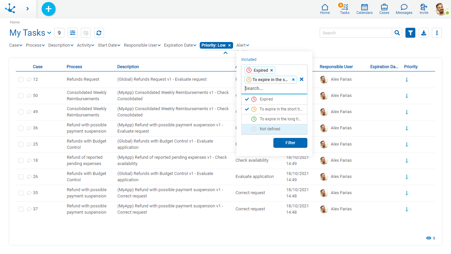Toggle the blue filter funnel button
The width and height of the screenshot is (451, 254).
tap(410, 33)
